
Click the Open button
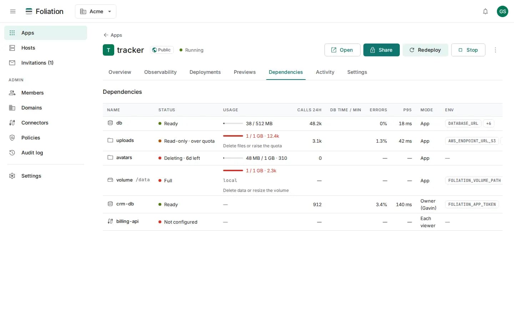(342, 50)
